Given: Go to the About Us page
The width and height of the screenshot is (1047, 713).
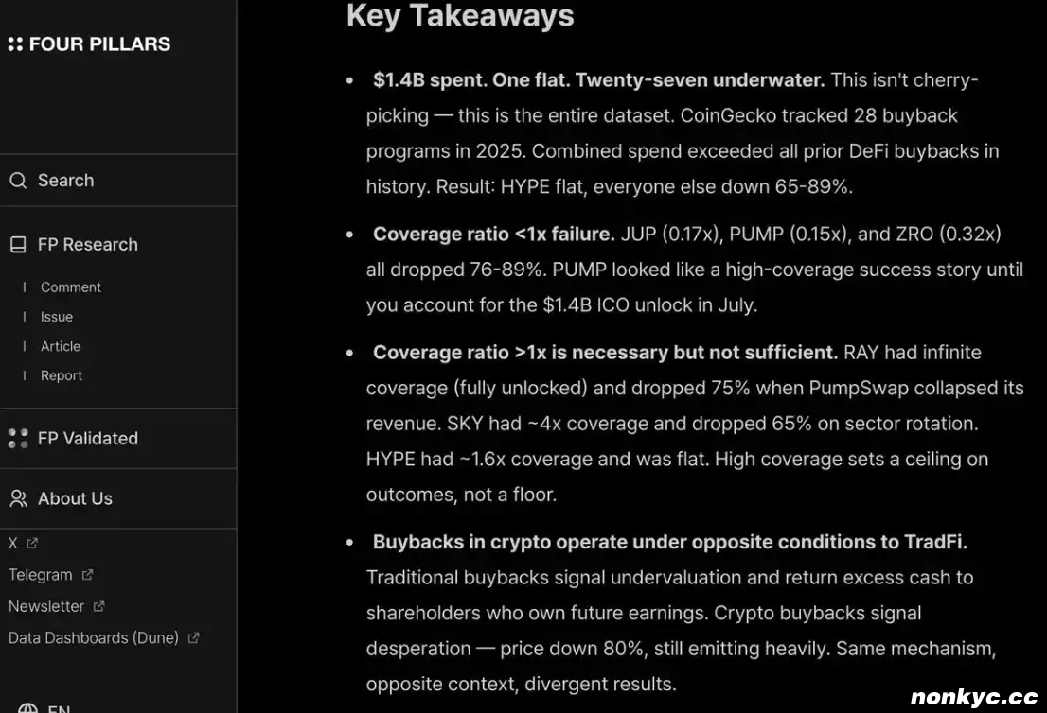Looking at the screenshot, I should [75, 498].
